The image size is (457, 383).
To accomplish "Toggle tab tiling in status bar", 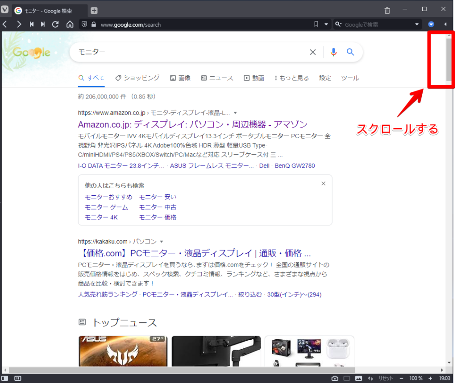I will pyautogui.click(x=18, y=378).
